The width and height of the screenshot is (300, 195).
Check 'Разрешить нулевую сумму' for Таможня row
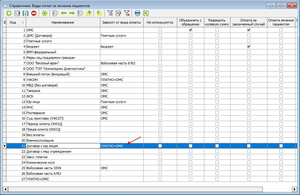click(217, 91)
